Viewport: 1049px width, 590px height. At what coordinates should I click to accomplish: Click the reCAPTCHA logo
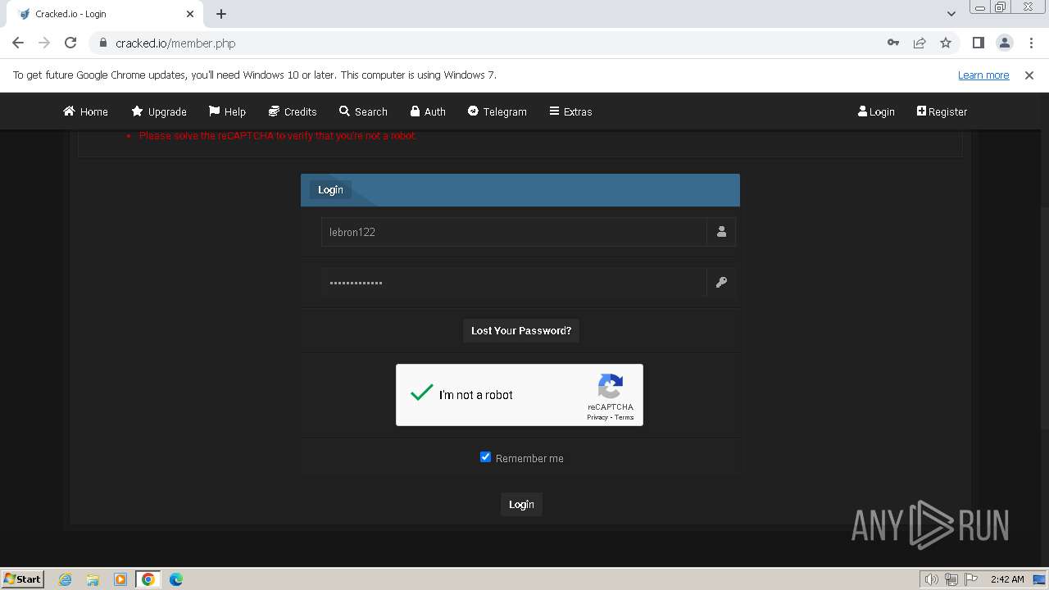pos(611,386)
